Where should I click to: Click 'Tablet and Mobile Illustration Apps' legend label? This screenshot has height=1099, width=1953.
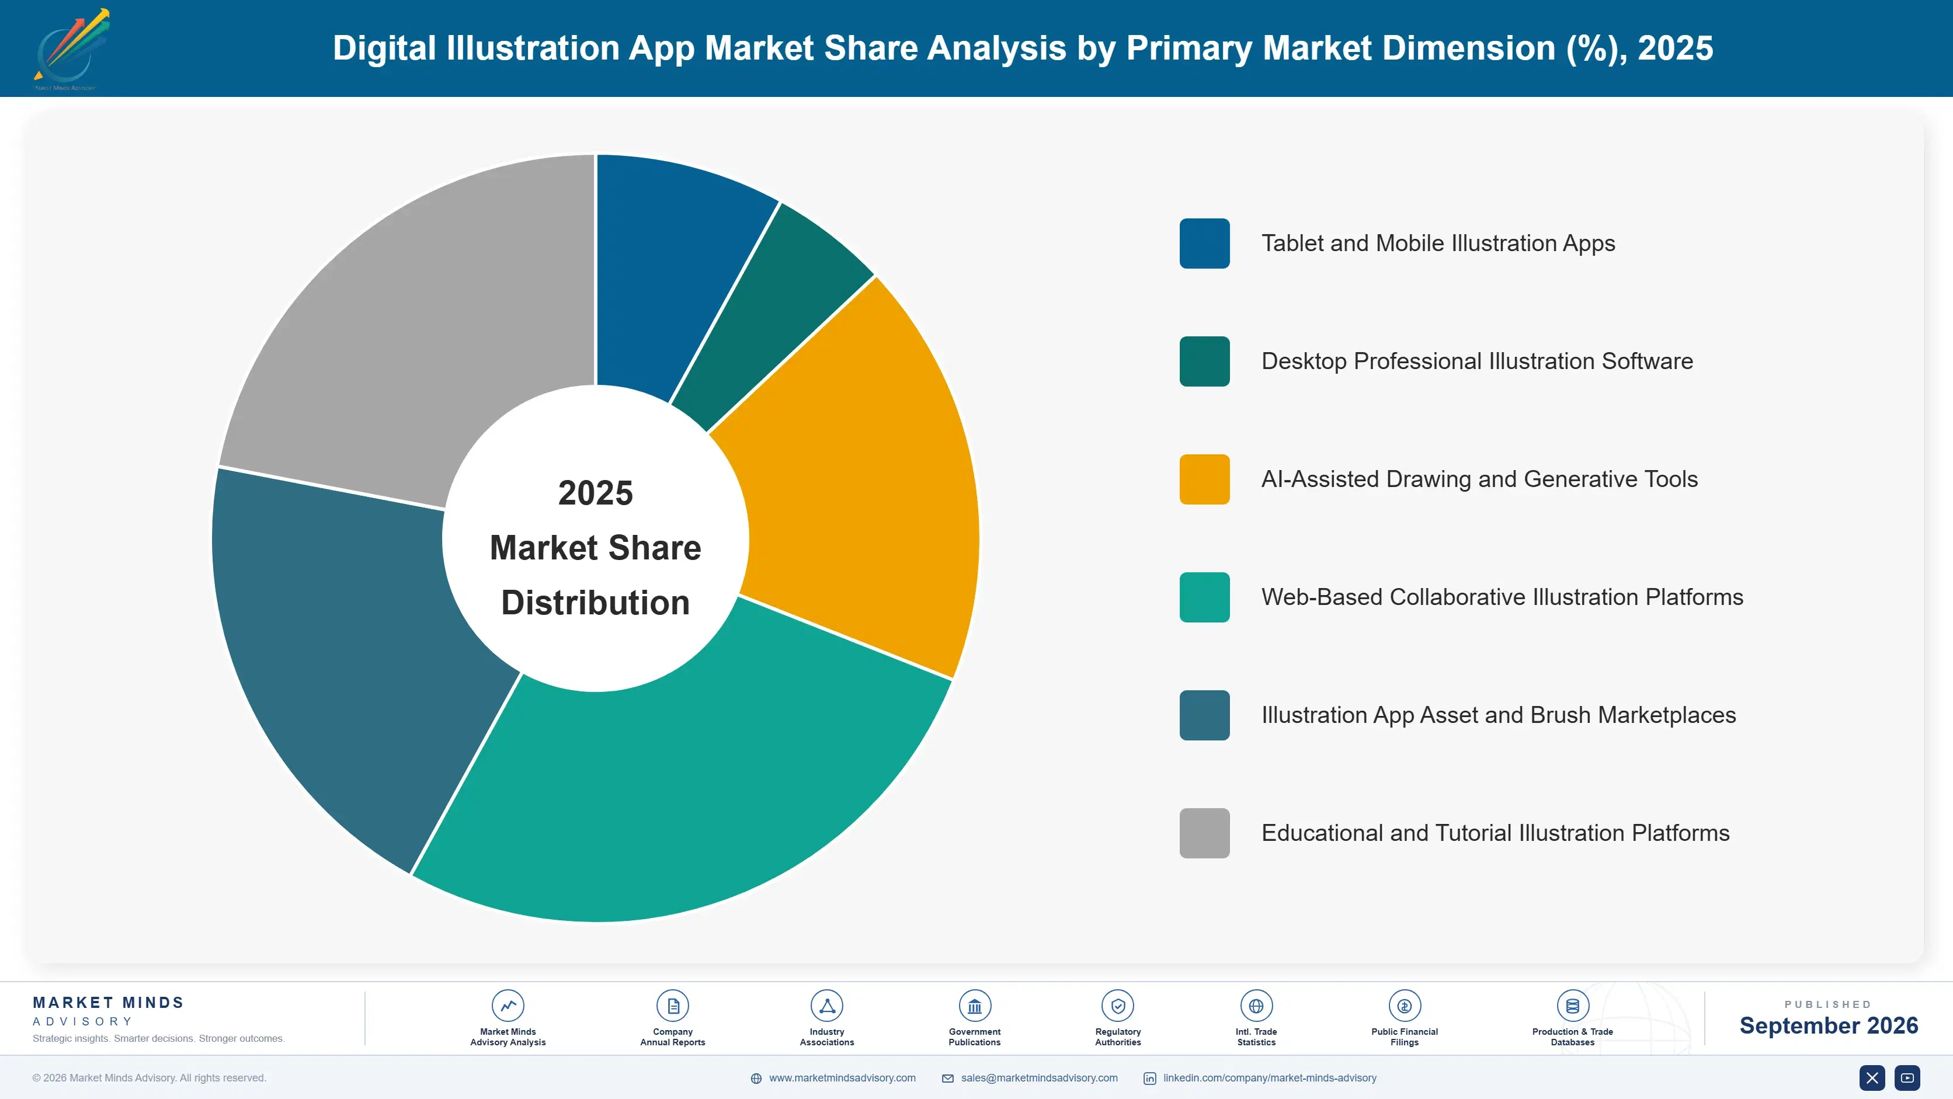pyautogui.click(x=1438, y=244)
